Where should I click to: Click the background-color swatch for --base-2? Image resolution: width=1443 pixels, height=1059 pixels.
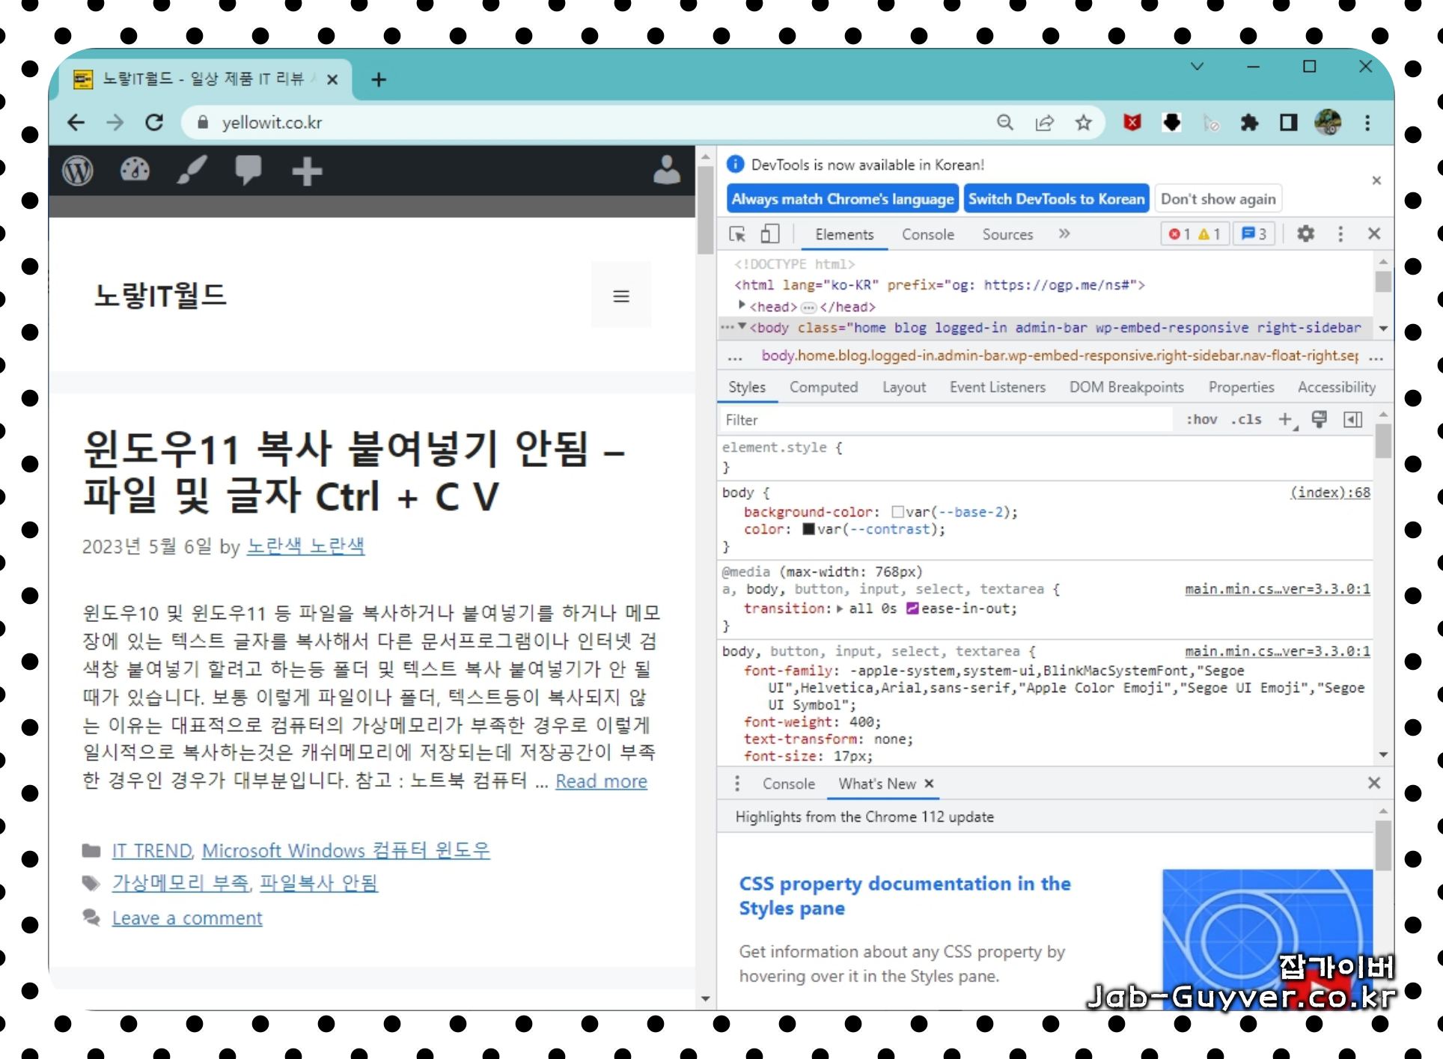(897, 513)
